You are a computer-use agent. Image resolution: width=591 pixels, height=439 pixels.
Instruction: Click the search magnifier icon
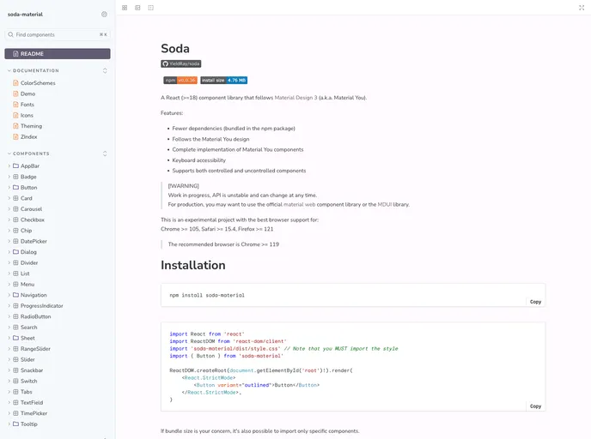click(x=10, y=34)
